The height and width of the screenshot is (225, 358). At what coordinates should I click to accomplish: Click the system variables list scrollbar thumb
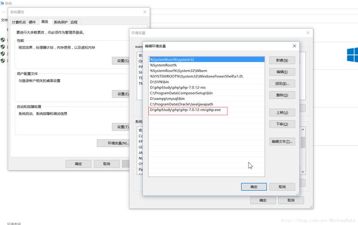coord(303,143)
